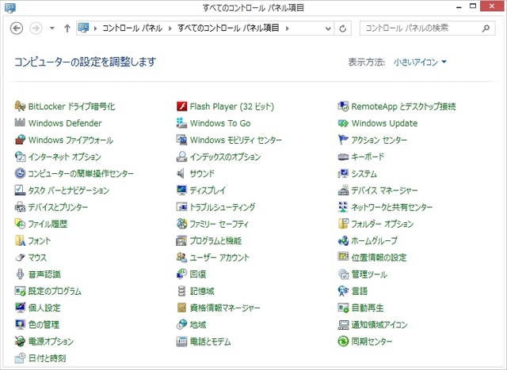Open 位置情報の設定 link
This screenshot has width=507, height=370.
(379, 257)
